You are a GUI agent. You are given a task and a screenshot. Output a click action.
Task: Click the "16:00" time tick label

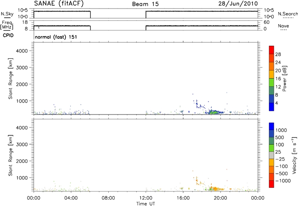[183, 198]
